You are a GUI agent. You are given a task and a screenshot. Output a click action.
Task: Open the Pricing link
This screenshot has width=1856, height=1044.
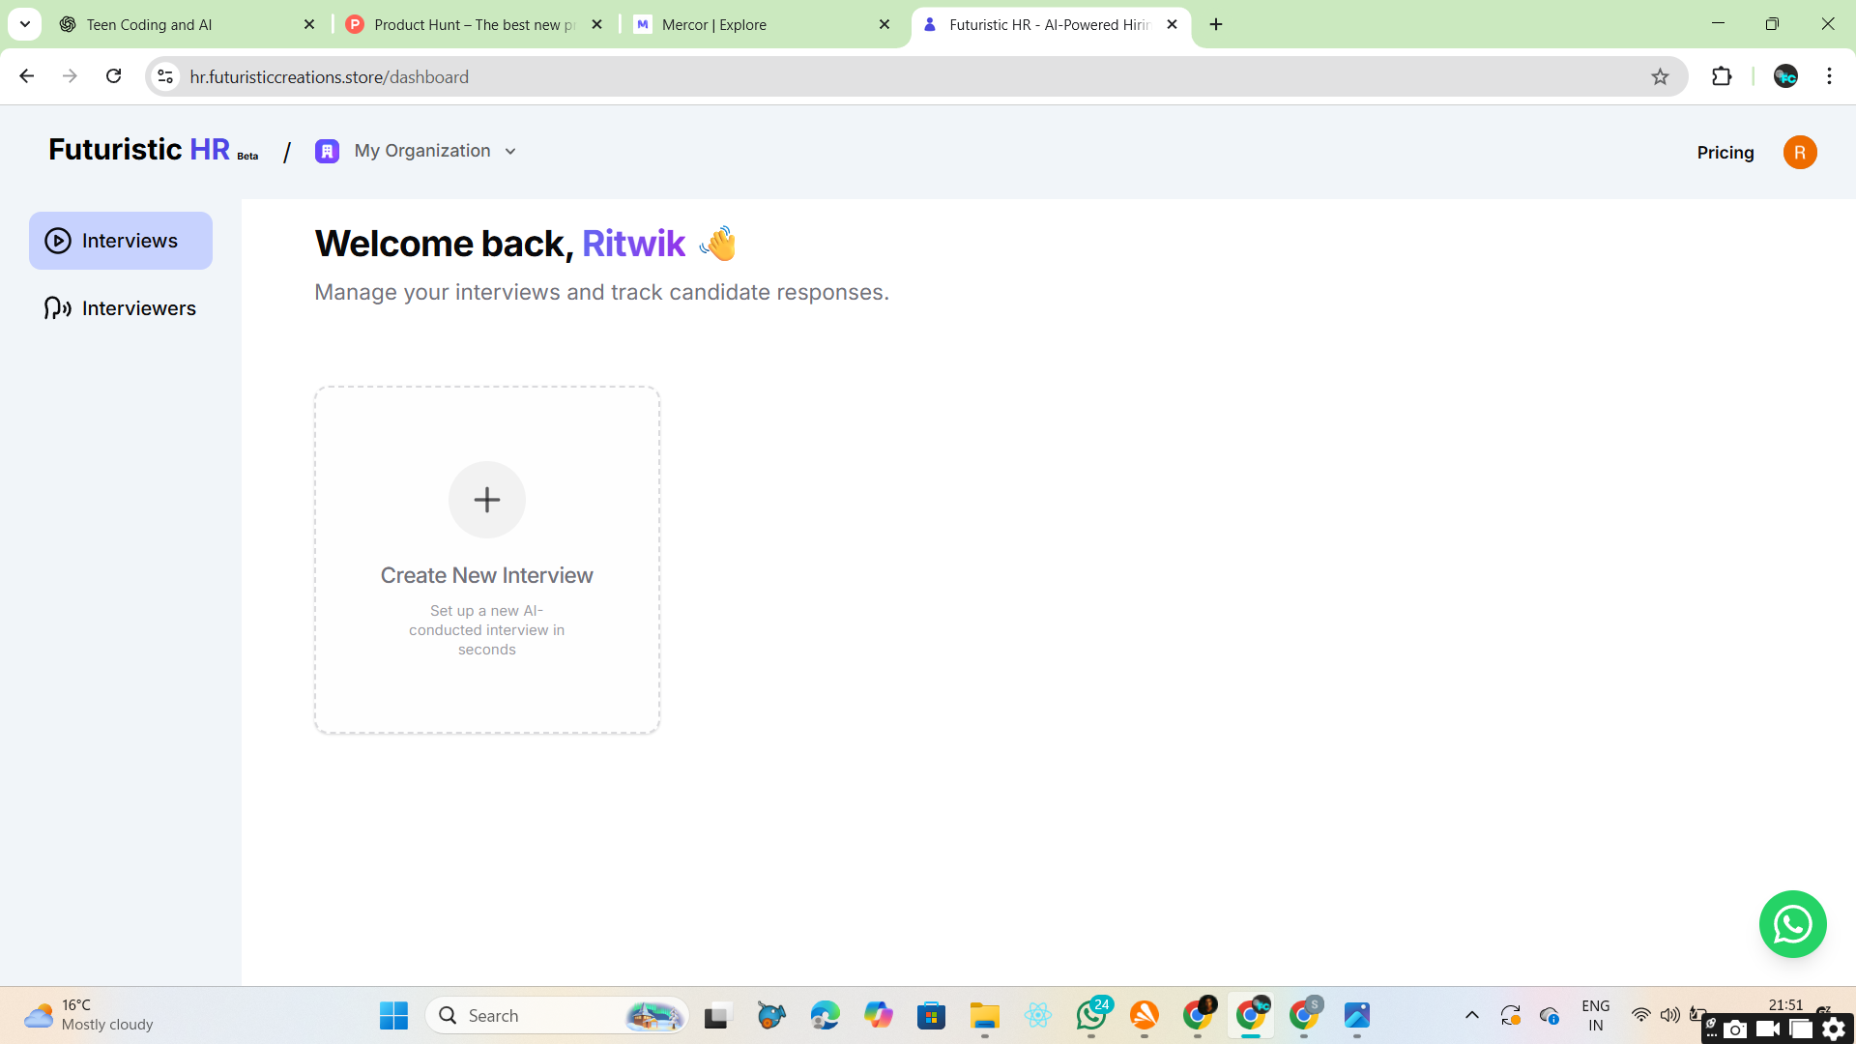[1725, 152]
